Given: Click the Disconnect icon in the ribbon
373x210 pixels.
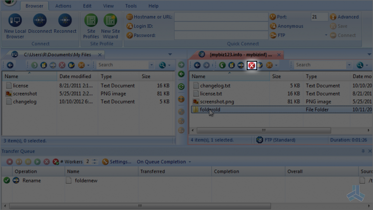Looking at the screenshot, I should tap(40, 20).
